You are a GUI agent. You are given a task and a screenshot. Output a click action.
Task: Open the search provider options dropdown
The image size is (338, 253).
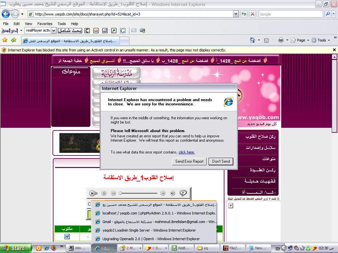point(333,14)
